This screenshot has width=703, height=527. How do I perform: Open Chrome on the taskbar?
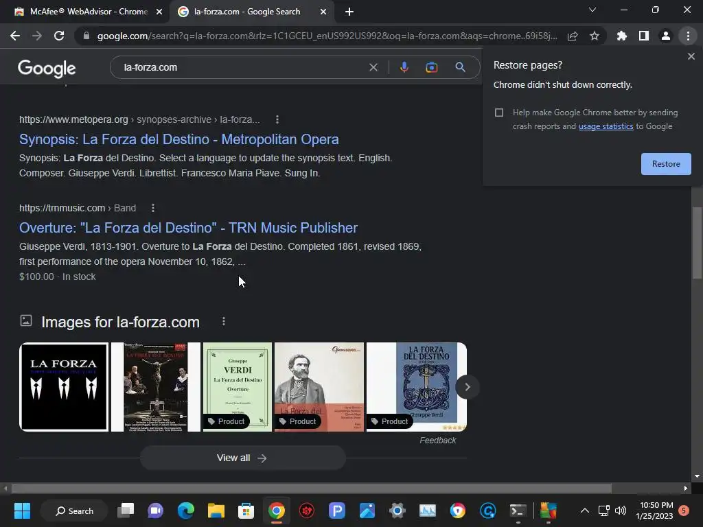tap(277, 511)
